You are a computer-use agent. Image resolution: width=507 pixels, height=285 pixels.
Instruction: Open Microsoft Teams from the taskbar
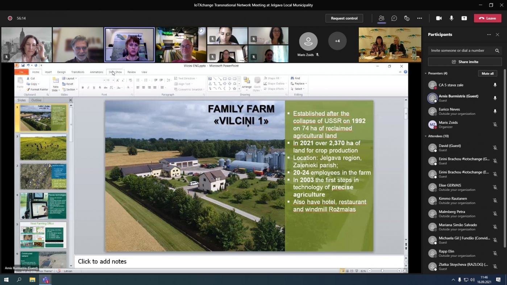tap(45, 280)
